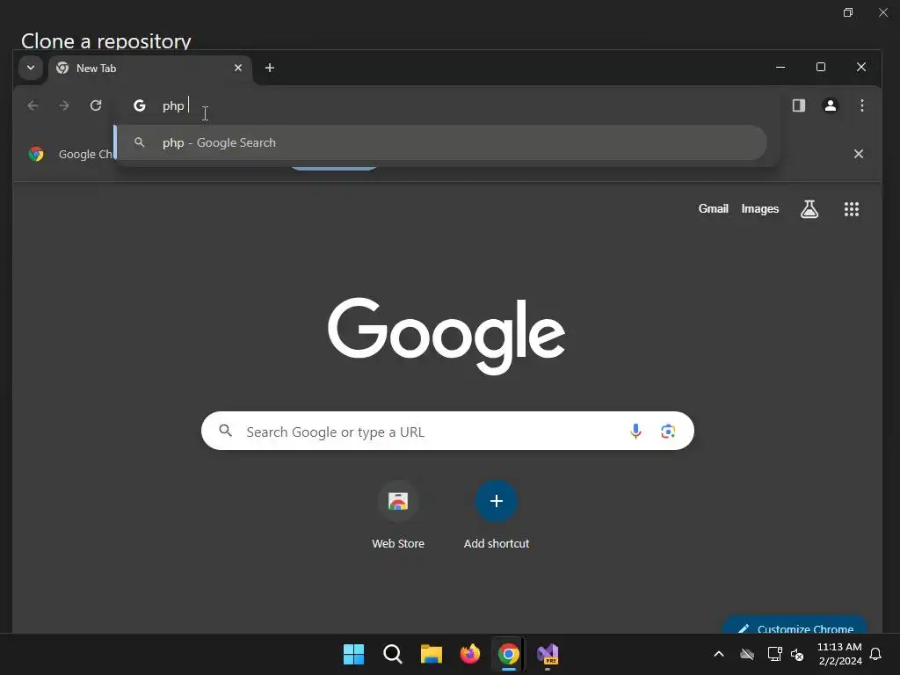Open File Explorer from taskbar
This screenshot has width=900, height=675.
click(x=431, y=654)
